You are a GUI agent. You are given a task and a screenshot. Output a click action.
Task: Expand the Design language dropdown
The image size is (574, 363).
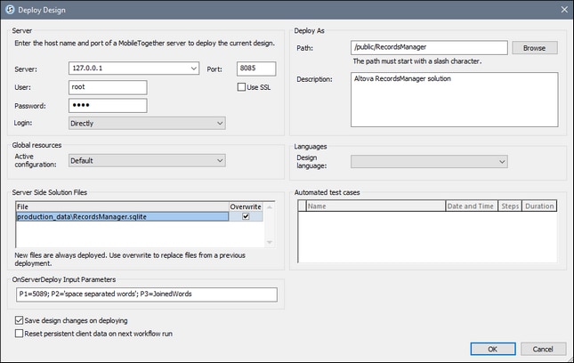(x=502, y=161)
